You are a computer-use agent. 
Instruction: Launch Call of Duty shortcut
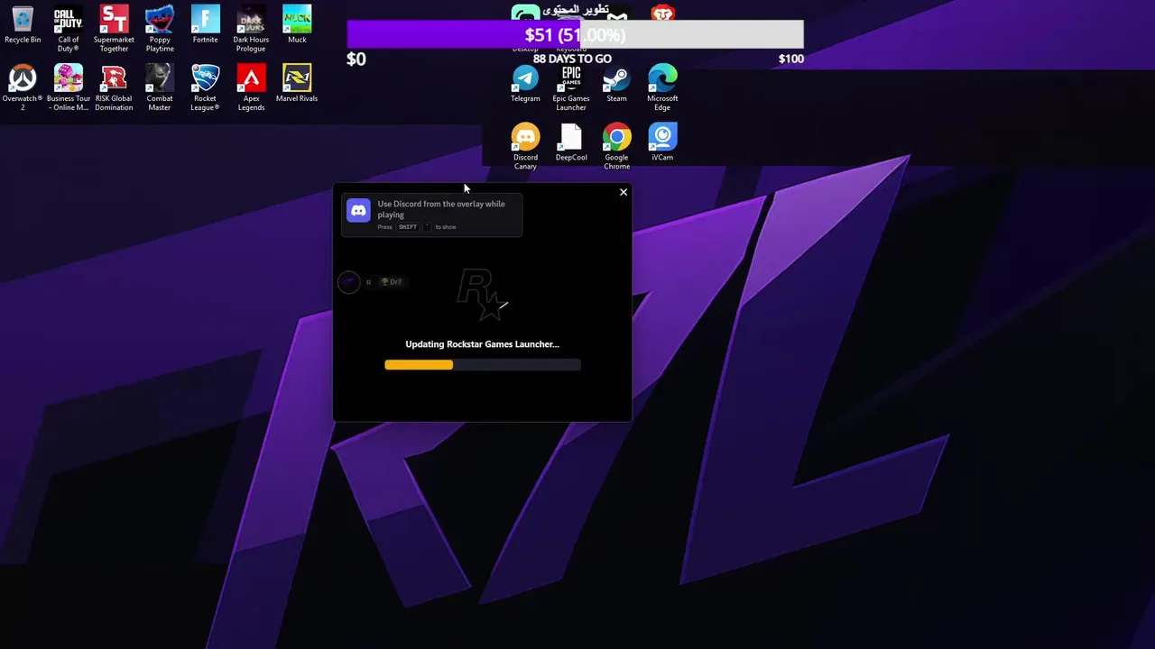click(69, 29)
